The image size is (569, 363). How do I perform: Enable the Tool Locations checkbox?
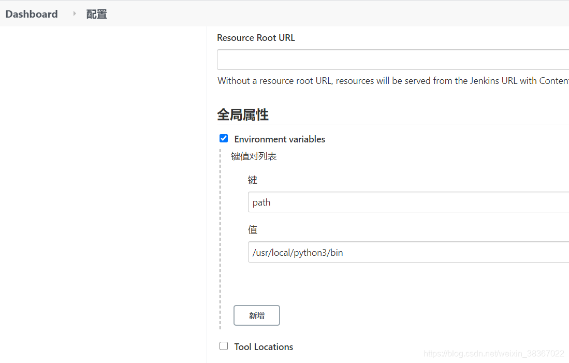pyautogui.click(x=224, y=346)
